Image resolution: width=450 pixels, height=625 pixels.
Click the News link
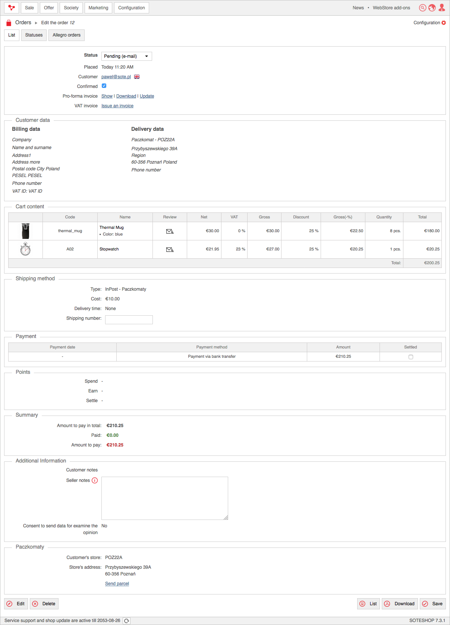pyautogui.click(x=358, y=8)
